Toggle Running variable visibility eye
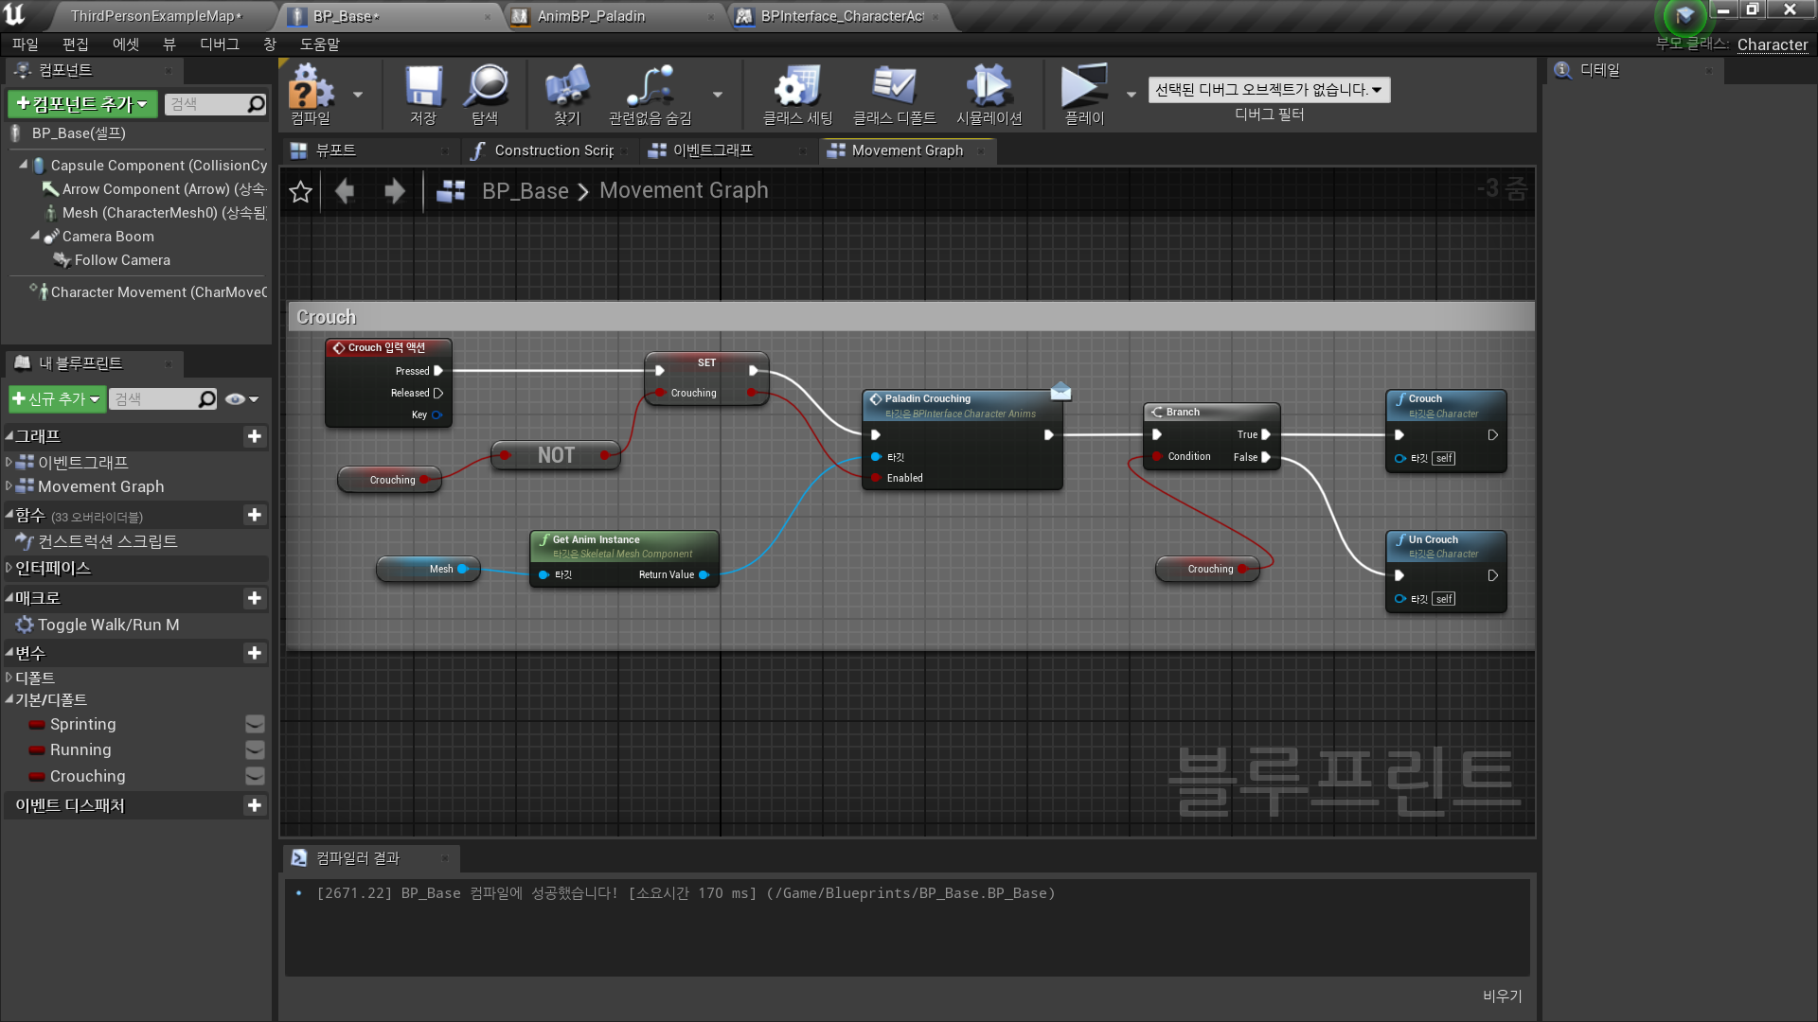Screen dimensions: 1818x1022 point(255,749)
